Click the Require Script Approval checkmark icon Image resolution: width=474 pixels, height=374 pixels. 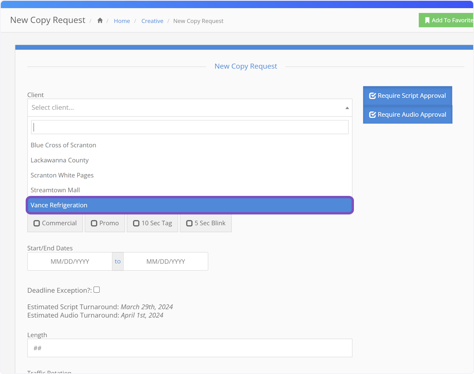(x=372, y=96)
